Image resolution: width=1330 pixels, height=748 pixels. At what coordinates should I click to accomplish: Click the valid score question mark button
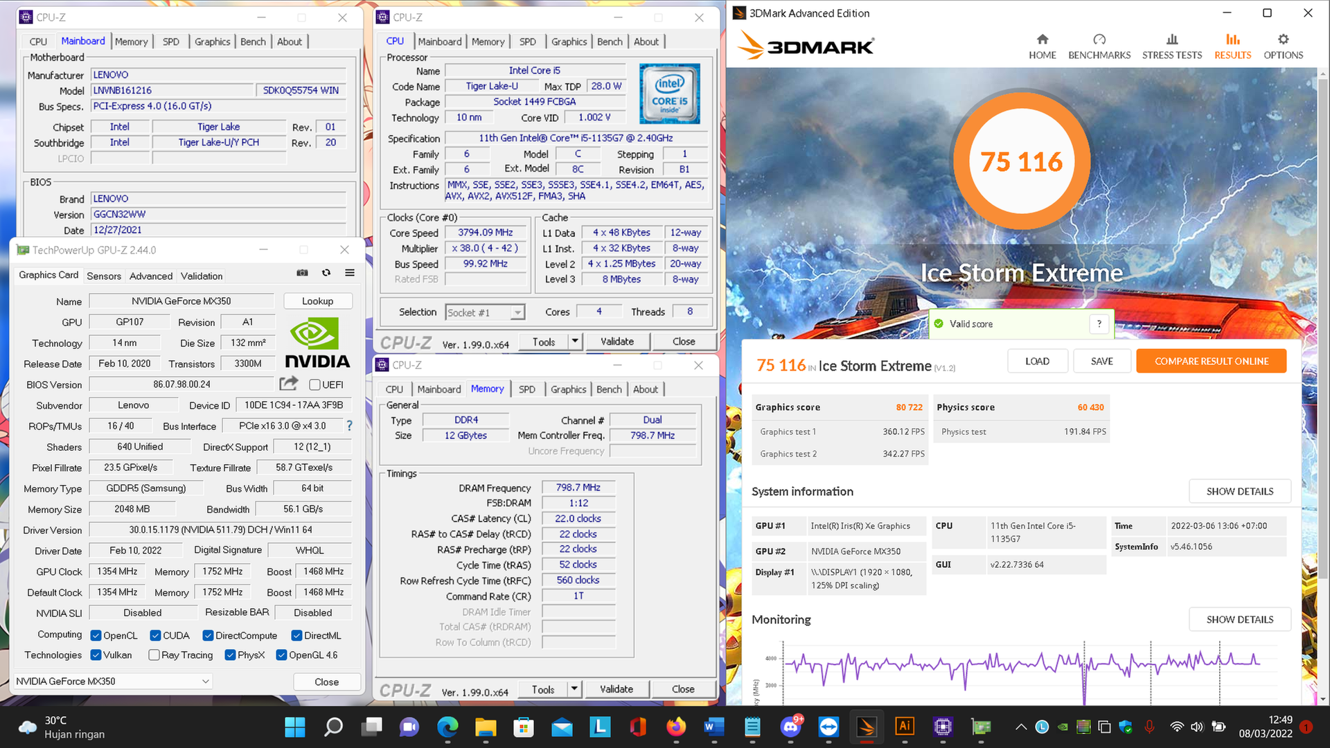coord(1099,323)
